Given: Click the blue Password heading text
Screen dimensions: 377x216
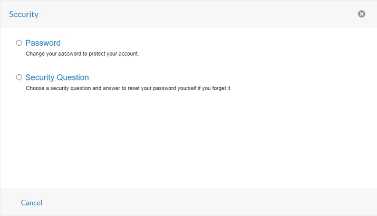Looking at the screenshot, I should point(43,43).
